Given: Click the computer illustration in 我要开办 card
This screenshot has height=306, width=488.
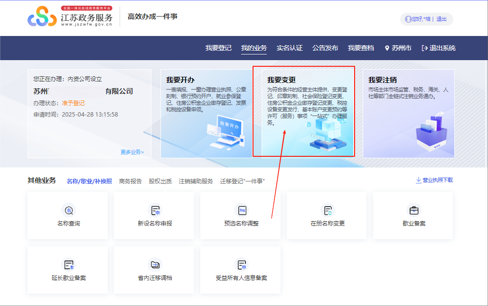Looking at the screenshot, I should (225, 133).
